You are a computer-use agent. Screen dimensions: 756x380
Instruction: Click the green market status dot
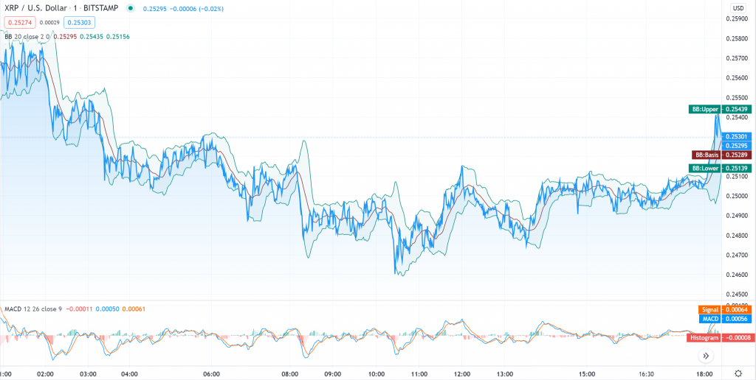[131, 8]
